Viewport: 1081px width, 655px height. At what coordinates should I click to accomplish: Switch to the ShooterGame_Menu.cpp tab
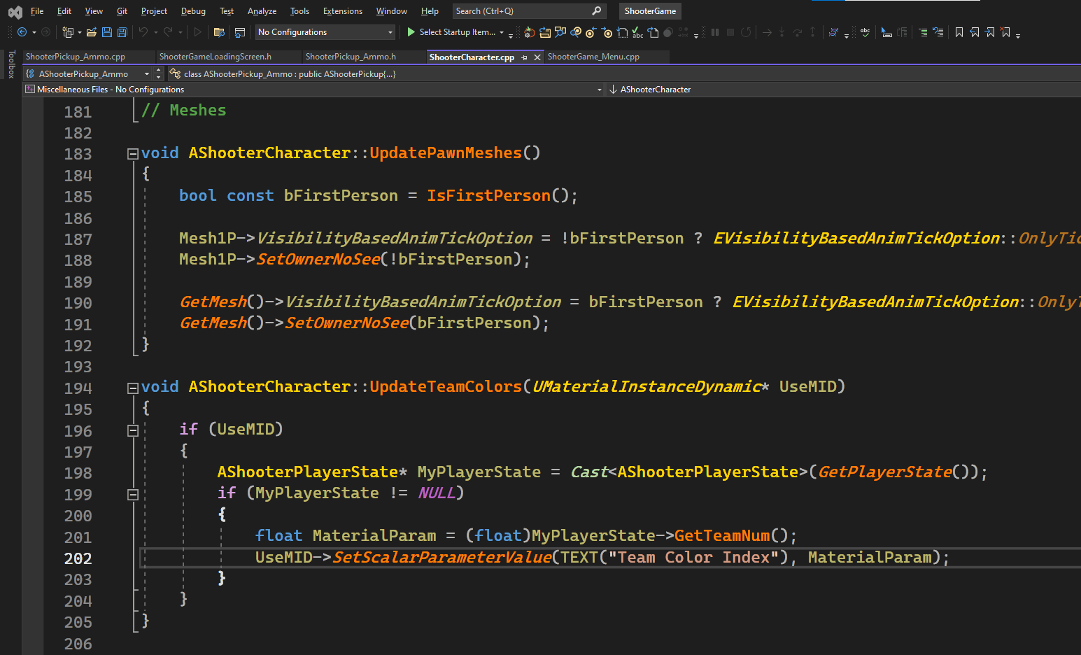593,57
